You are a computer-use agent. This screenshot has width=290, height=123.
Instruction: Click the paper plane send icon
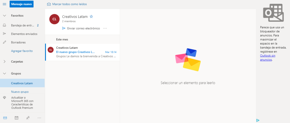64,28
